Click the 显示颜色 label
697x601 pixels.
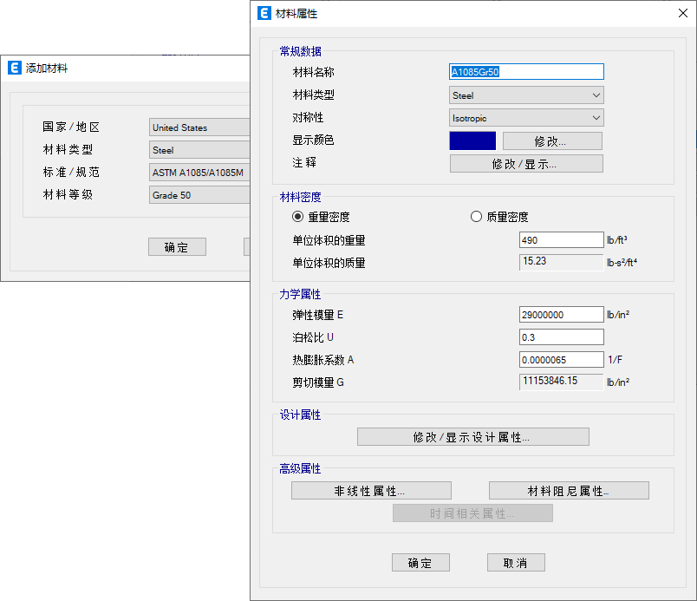tap(313, 140)
